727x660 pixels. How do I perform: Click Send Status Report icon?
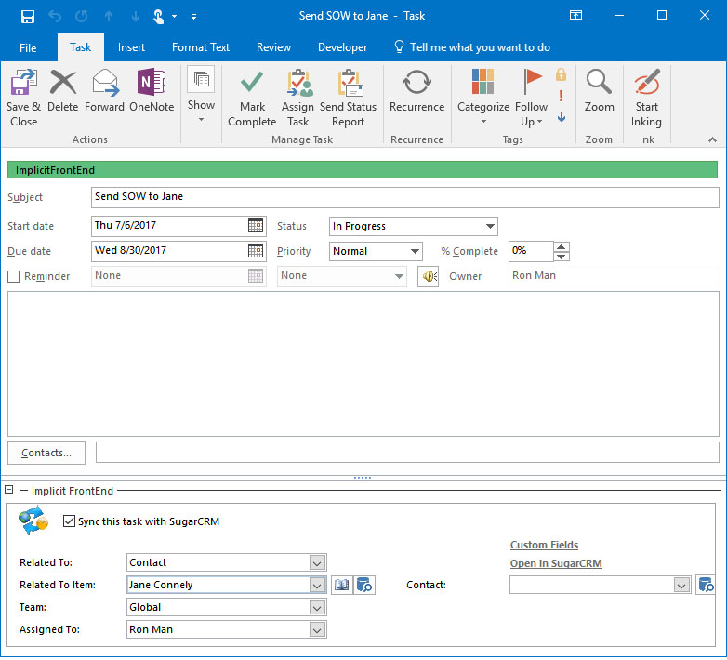coord(349,99)
